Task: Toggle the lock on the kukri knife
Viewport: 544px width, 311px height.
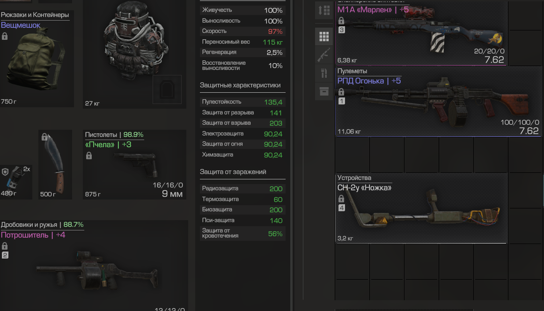Action: (44, 137)
